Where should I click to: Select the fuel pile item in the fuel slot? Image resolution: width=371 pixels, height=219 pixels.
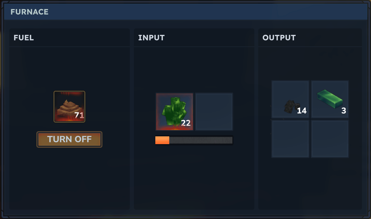pyautogui.click(x=69, y=106)
